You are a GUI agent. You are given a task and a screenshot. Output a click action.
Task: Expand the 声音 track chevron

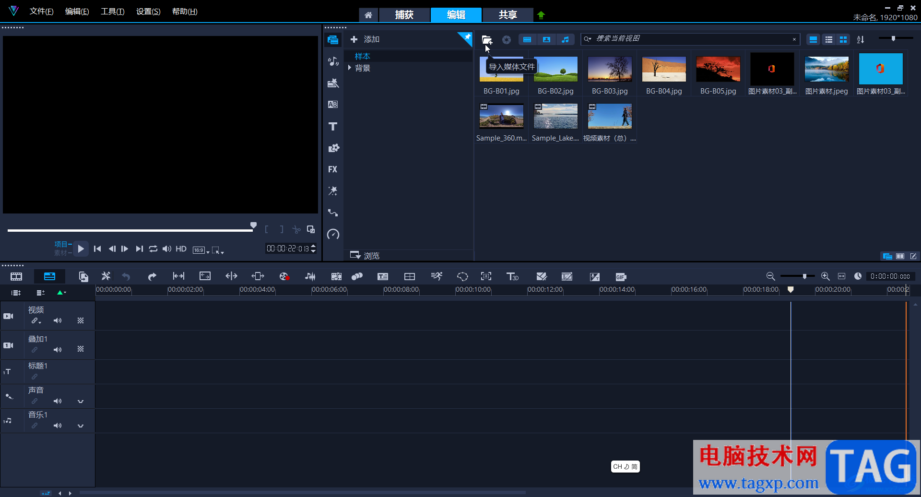click(x=81, y=401)
